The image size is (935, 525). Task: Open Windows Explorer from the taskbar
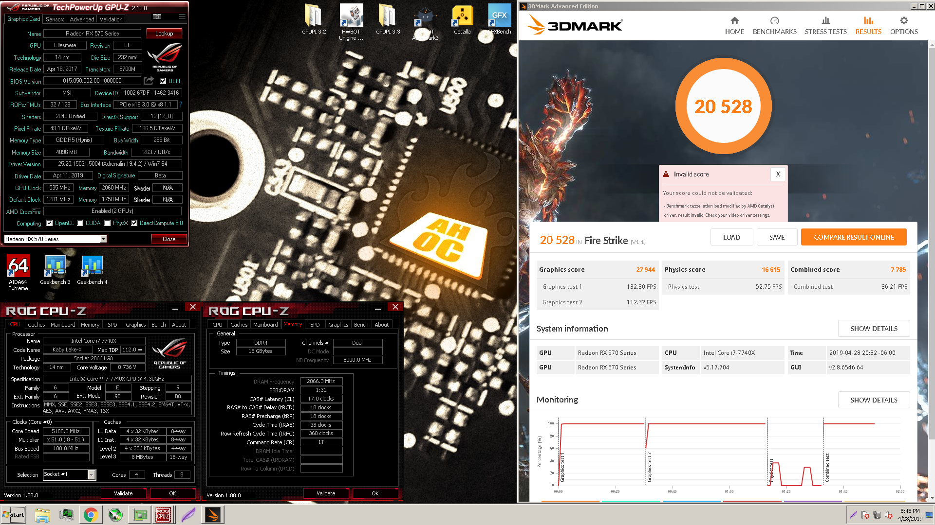pos(42,515)
